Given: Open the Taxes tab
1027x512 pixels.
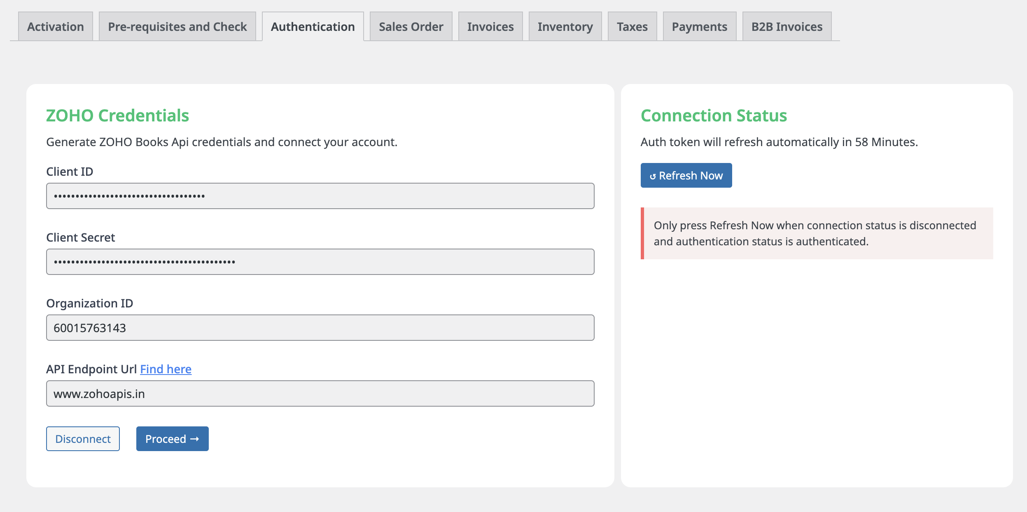Looking at the screenshot, I should coord(632,27).
